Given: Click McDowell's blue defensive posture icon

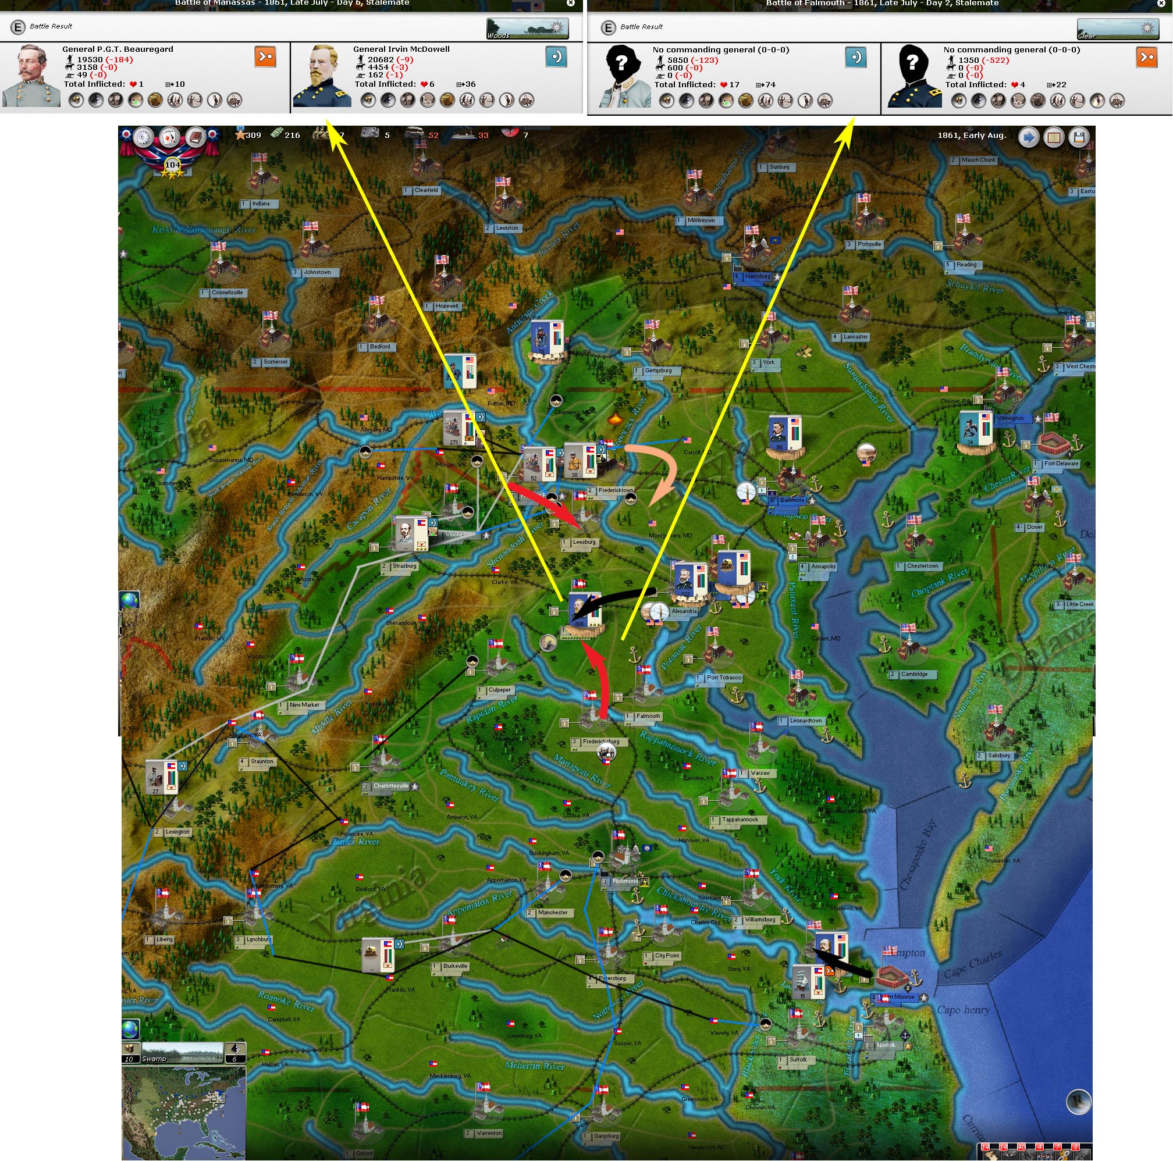Looking at the screenshot, I should click(x=556, y=57).
